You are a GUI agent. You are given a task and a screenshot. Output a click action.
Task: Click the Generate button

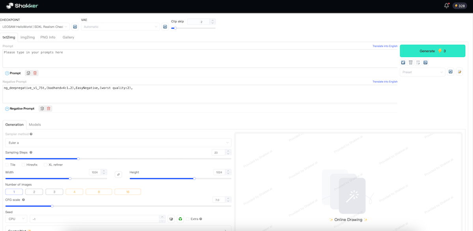(x=432, y=50)
